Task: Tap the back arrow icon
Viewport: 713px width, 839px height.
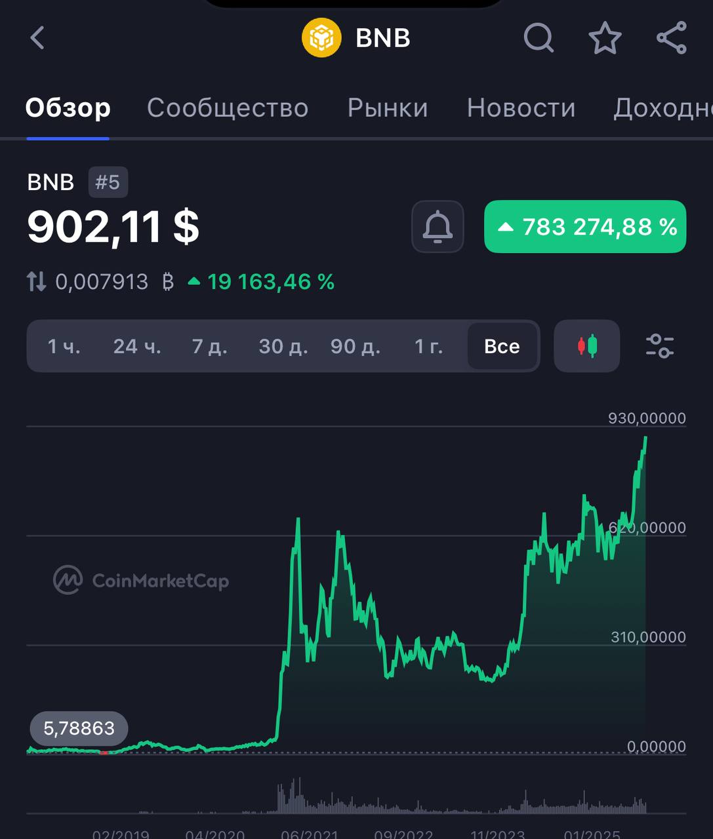Action: (37, 37)
